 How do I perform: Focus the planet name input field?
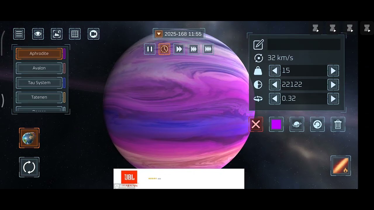304,45
